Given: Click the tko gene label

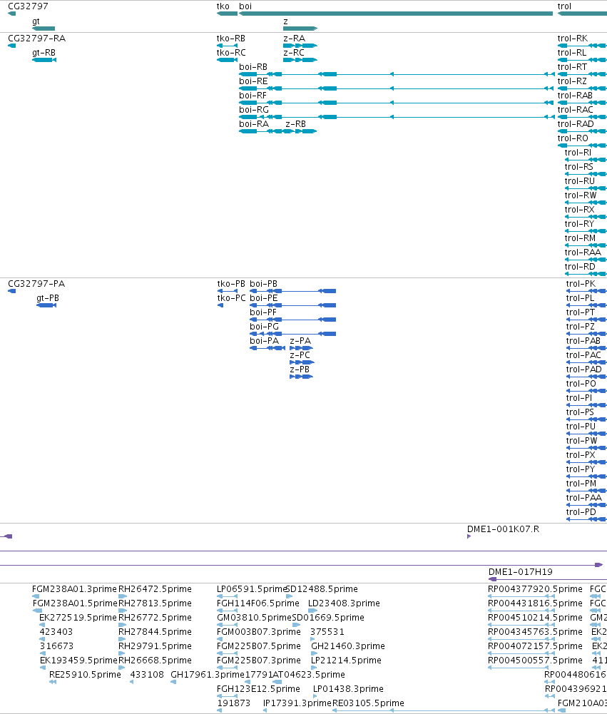Looking at the screenshot, I should pos(223,6).
